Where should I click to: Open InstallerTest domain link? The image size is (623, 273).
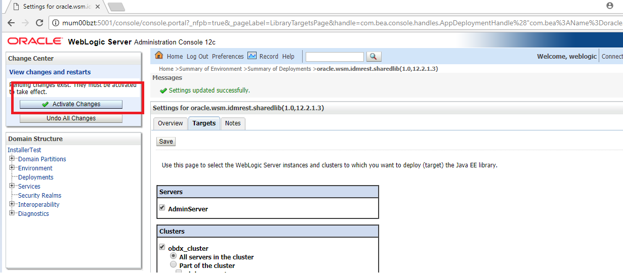pos(24,150)
